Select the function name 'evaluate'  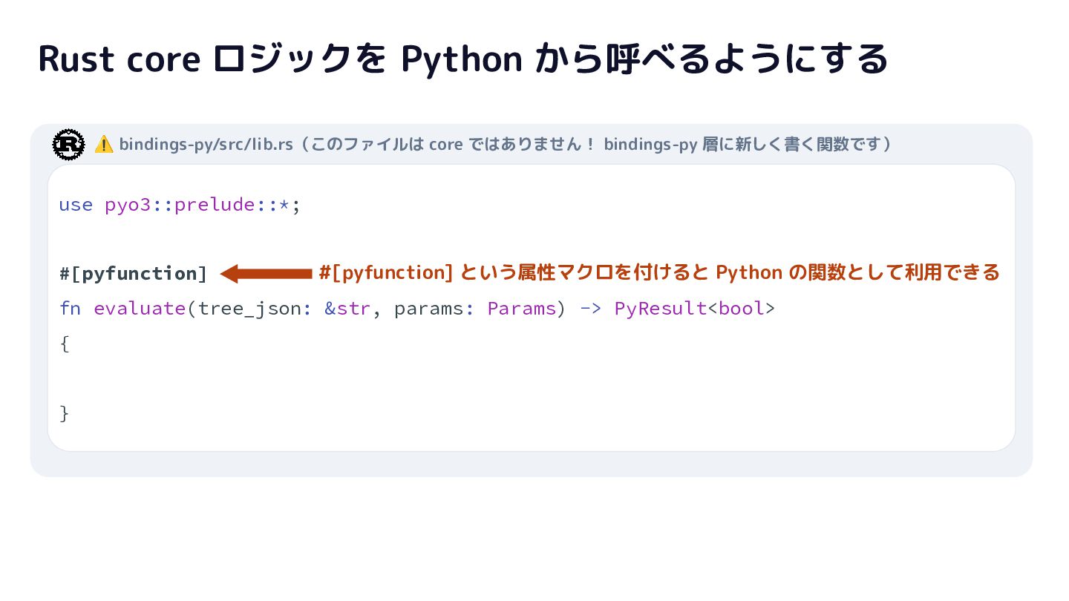(x=140, y=308)
